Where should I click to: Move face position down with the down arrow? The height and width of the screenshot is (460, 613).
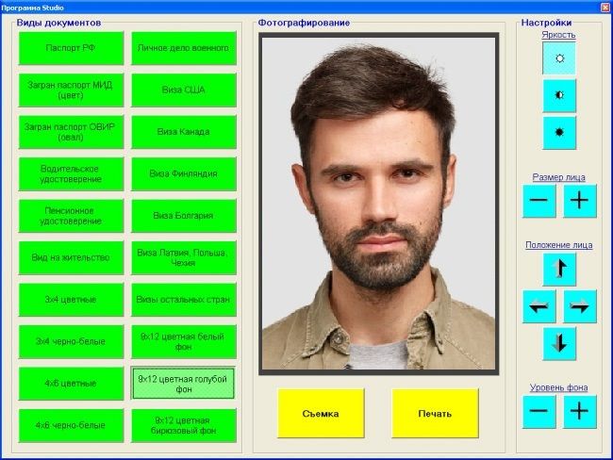click(558, 343)
